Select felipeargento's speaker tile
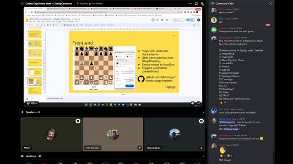The height and width of the screenshot is (164, 293). 174,134
